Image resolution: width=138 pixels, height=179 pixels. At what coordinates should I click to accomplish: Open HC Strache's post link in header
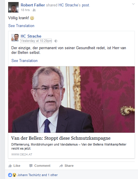pos(74,5)
